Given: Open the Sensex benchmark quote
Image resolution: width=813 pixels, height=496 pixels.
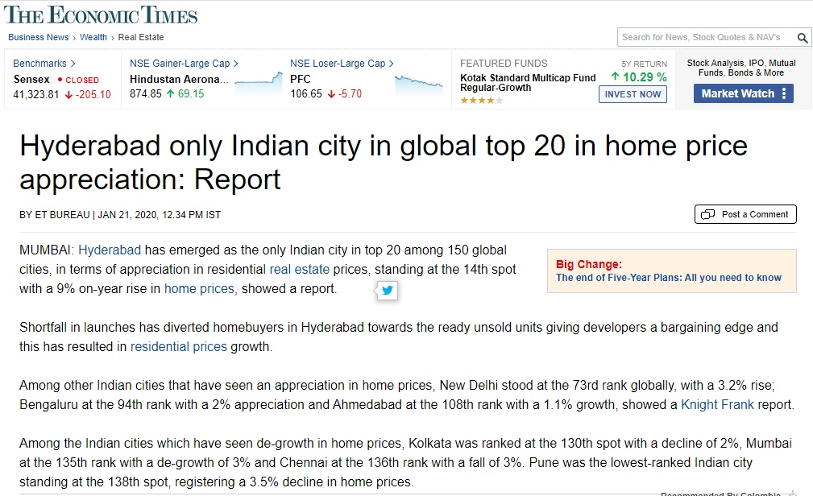Looking at the screenshot, I should (x=31, y=79).
